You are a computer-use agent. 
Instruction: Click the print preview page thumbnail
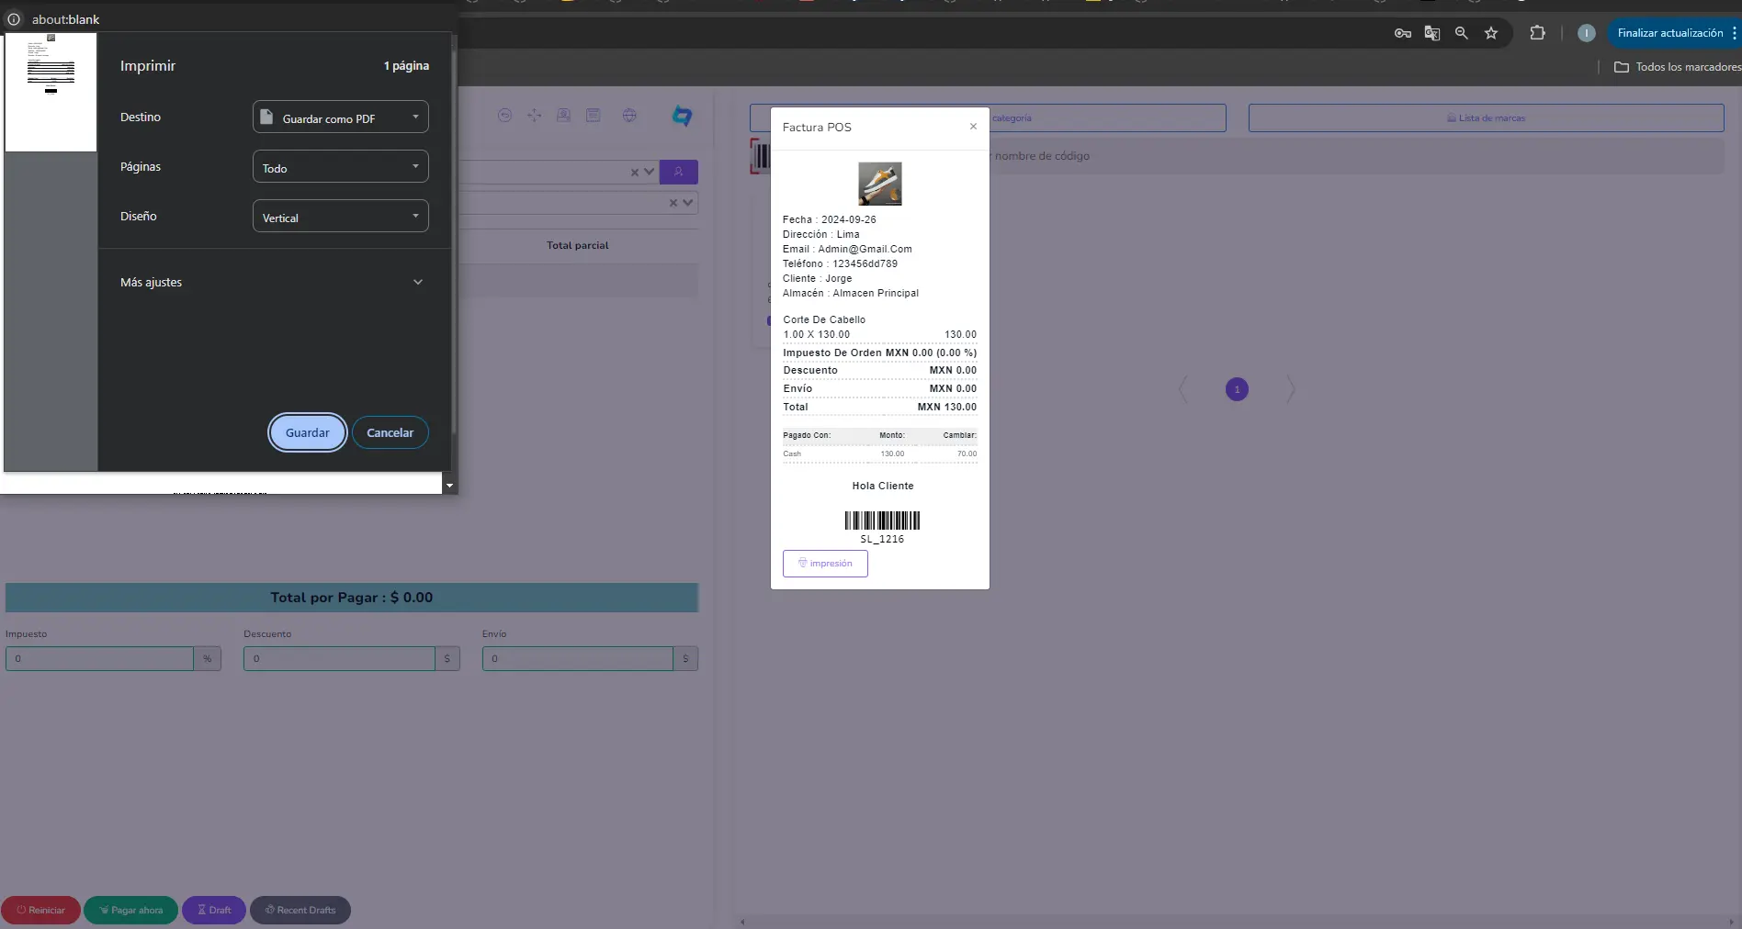pyautogui.click(x=51, y=92)
